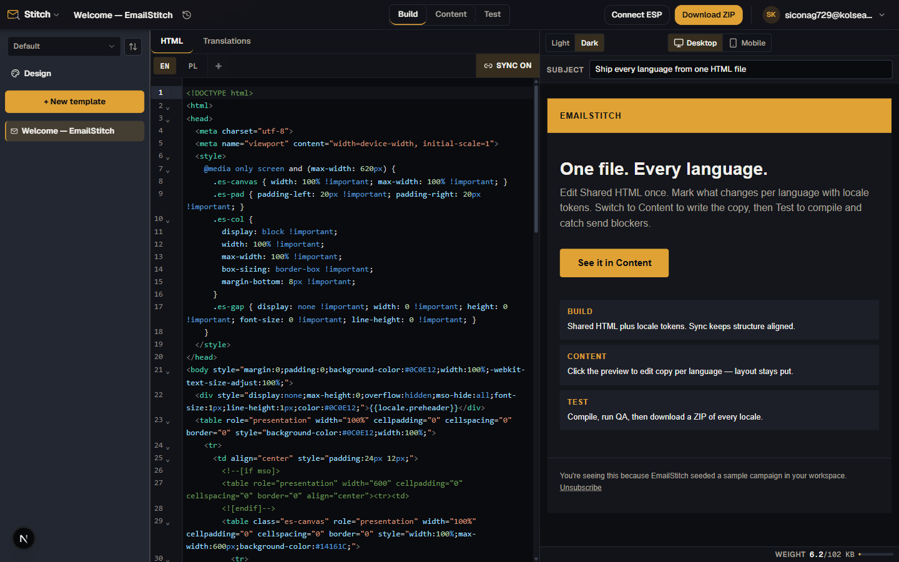
Task: Click the Connect ESP button
Action: 637,15
